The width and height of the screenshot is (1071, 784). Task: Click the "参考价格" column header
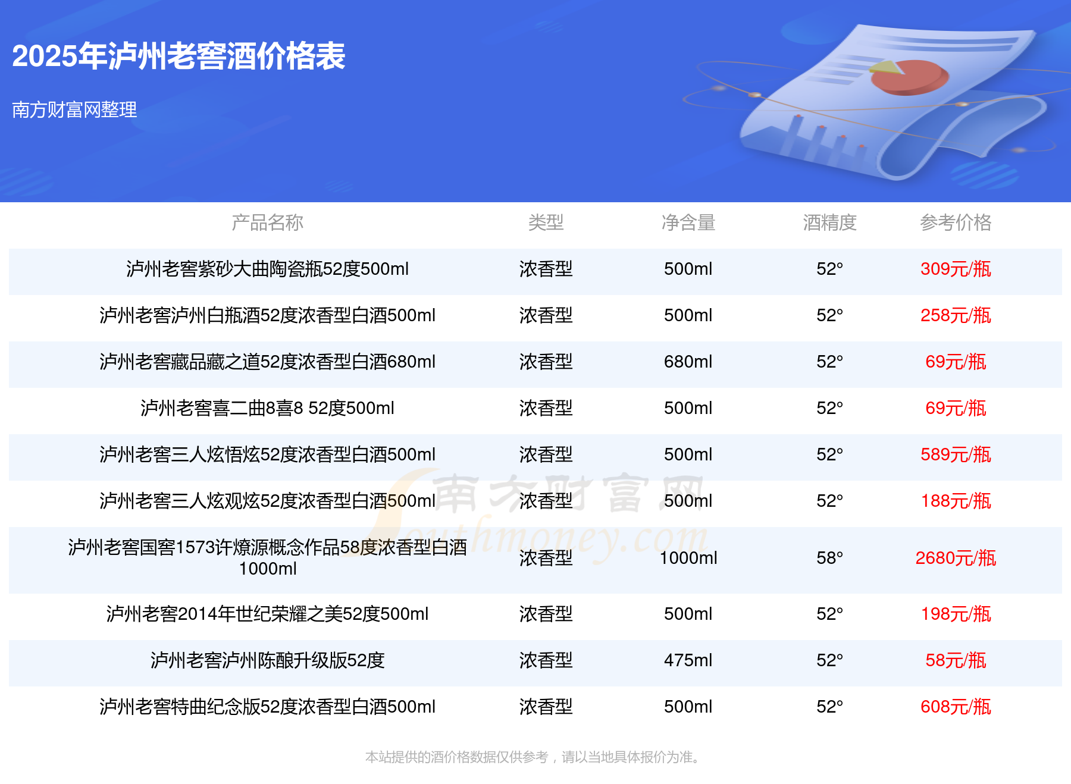956,222
